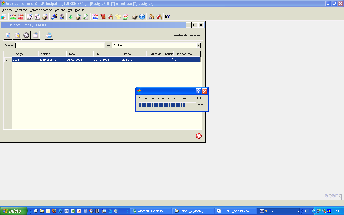344x215 pixels.
Task: Switch to Tema 3_2_AbanQ folder taskbar button
Action: (193, 211)
